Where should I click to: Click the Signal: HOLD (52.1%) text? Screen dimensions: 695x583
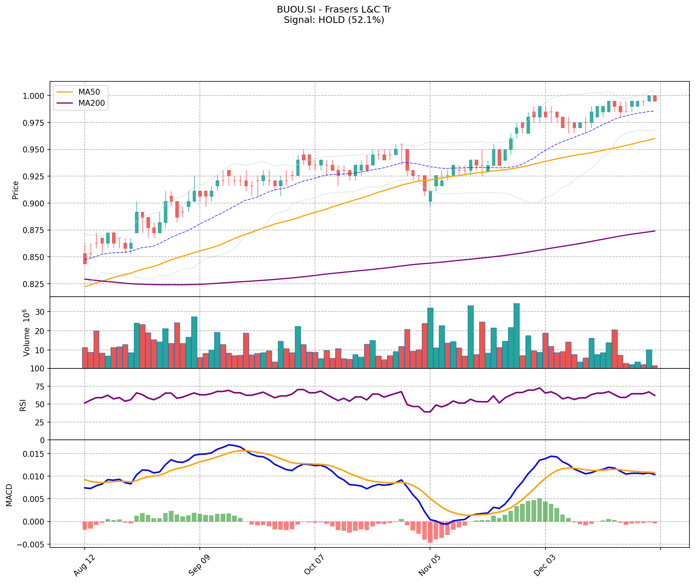click(334, 20)
